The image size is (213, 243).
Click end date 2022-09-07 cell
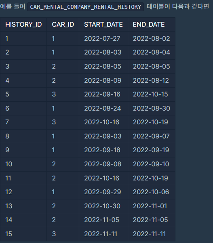tap(152, 136)
